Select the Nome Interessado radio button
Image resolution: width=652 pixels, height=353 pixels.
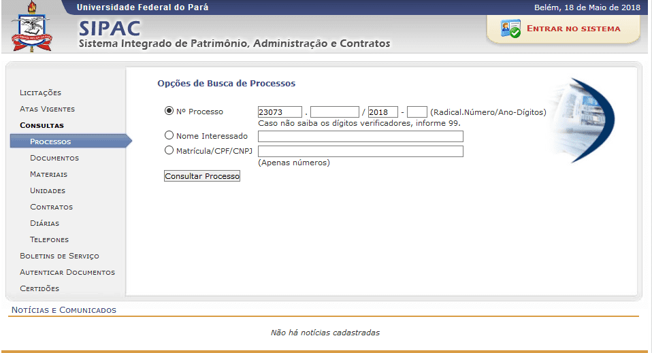(169, 135)
